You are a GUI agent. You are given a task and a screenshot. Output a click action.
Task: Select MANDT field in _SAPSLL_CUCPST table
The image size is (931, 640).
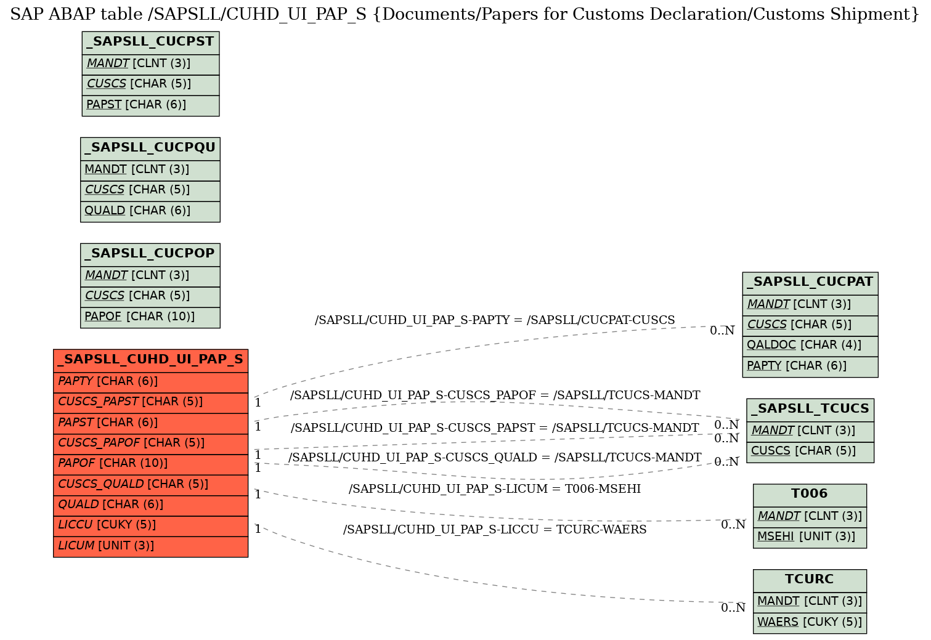150,64
